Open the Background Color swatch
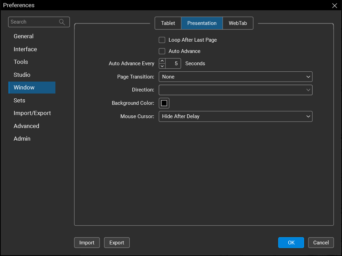The width and height of the screenshot is (342, 256). click(x=164, y=103)
